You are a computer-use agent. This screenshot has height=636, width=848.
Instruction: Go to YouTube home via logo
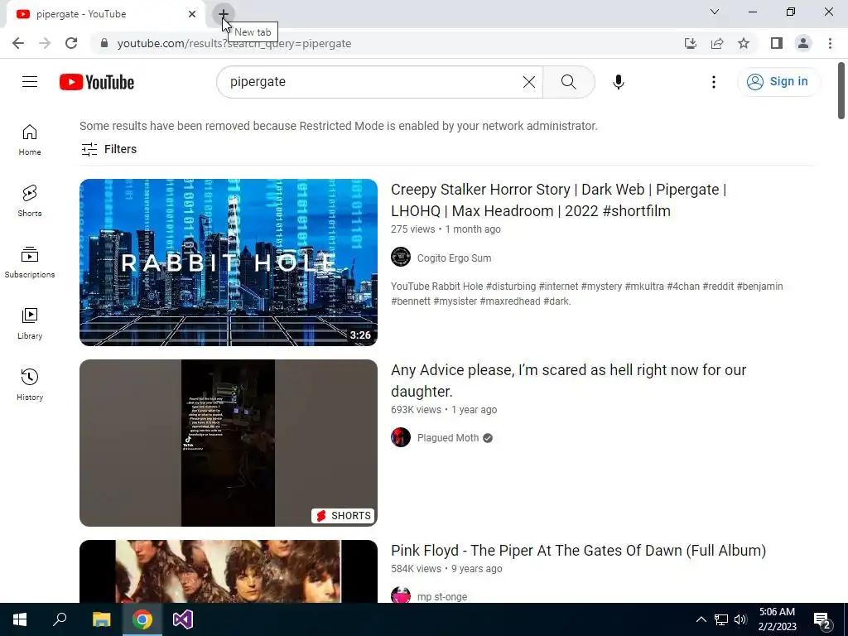97,82
